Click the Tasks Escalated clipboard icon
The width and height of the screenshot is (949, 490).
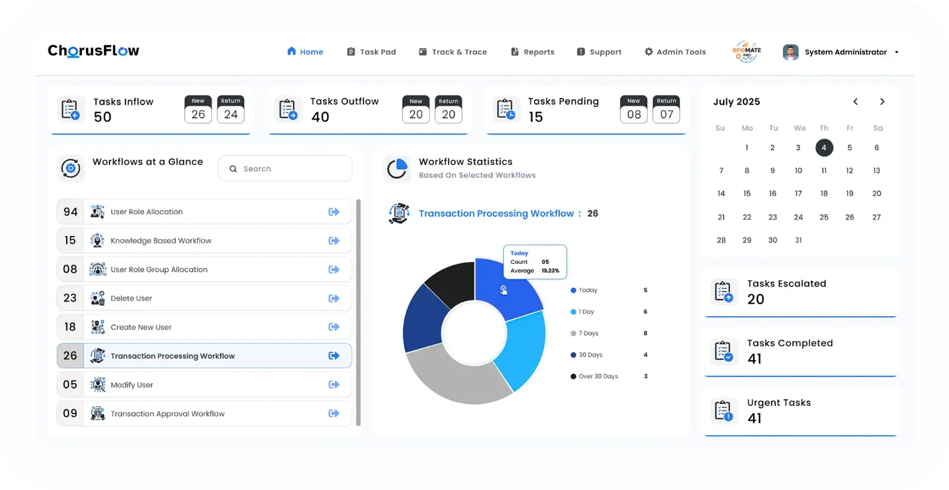[x=724, y=292]
